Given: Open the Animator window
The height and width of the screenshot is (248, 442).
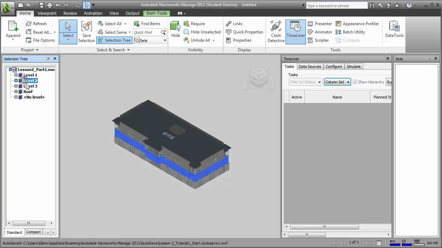Looking at the screenshot, I should click(x=319, y=32).
